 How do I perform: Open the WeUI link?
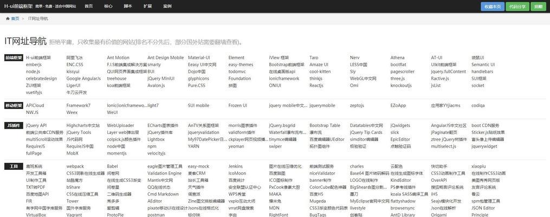[112, 112]
